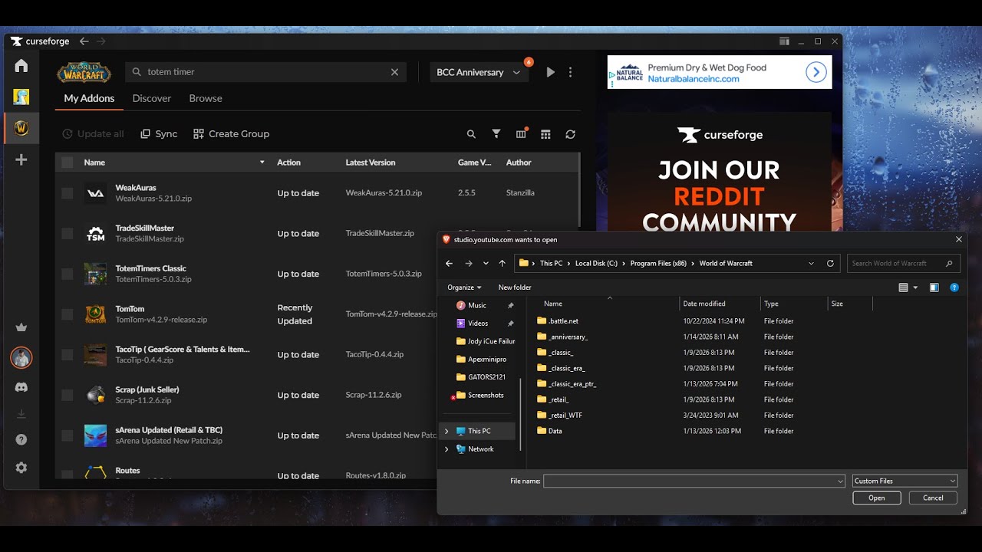The width and height of the screenshot is (982, 552).
Task: Open column layout icon with notification dot
Action: 522,134
